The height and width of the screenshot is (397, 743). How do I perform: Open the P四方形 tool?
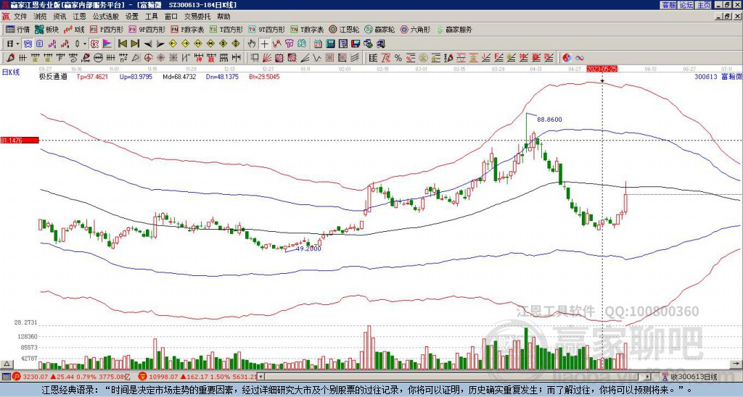[107, 29]
